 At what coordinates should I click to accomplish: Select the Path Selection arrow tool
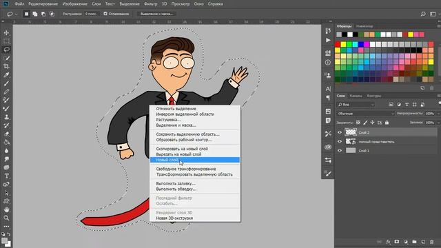6,193
